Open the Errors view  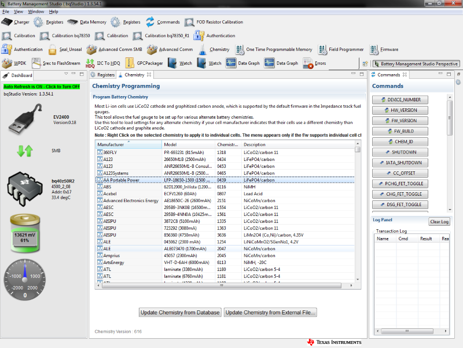click(314, 63)
